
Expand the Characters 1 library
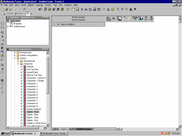coord(21,84)
